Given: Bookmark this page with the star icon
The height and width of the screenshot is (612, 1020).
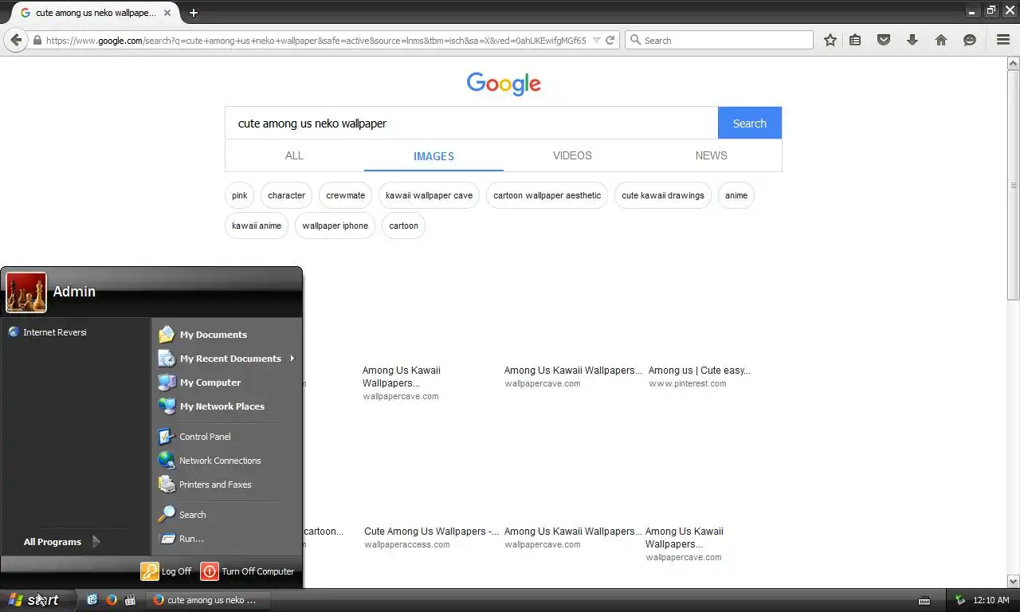Looking at the screenshot, I should tap(830, 40).
